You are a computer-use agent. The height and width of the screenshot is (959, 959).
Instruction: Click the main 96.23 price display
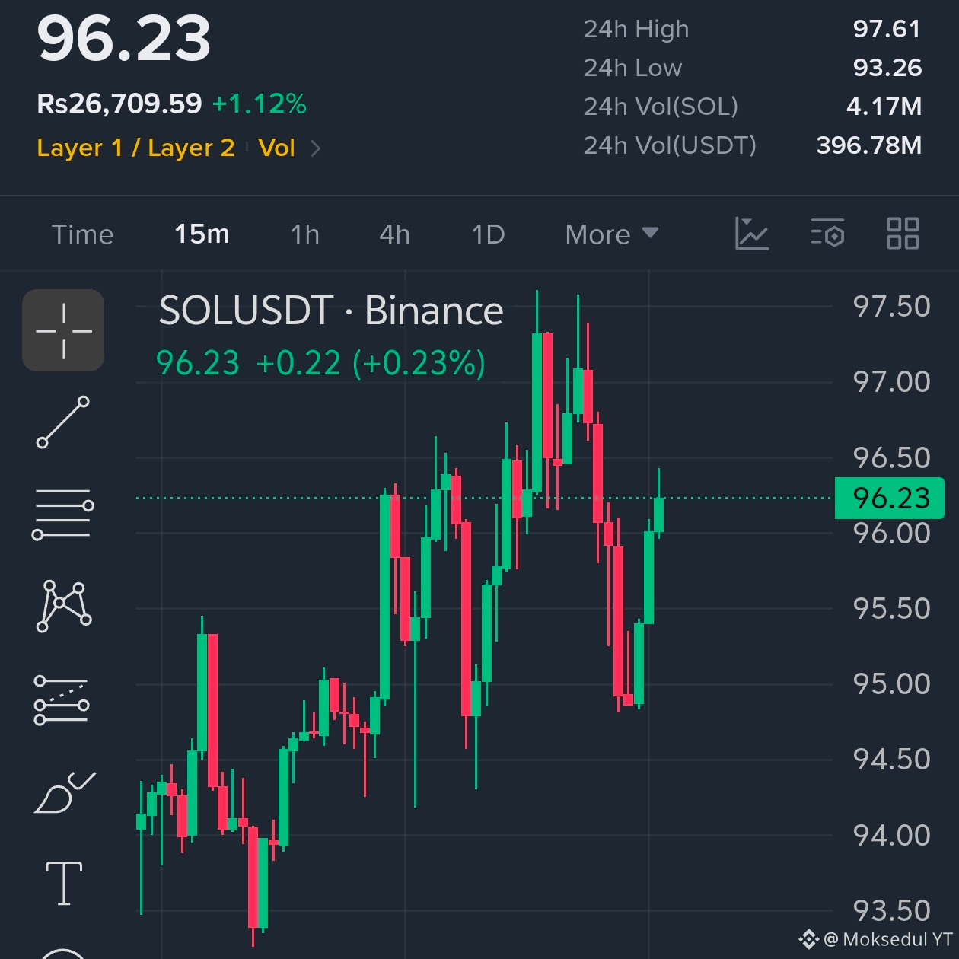point(124,39)
